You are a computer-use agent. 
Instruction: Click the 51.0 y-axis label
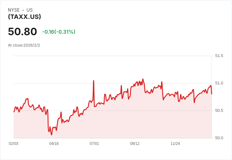tap(219, 83)
